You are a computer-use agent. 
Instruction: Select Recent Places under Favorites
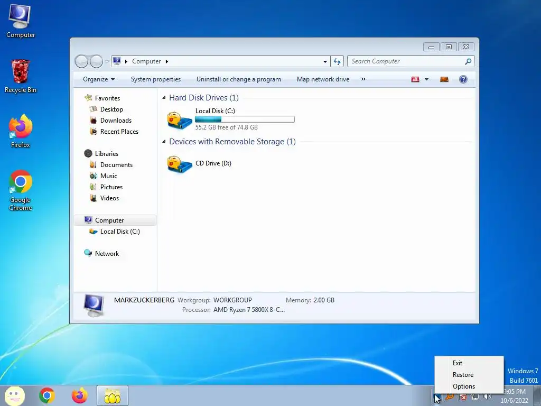[119, 132]
